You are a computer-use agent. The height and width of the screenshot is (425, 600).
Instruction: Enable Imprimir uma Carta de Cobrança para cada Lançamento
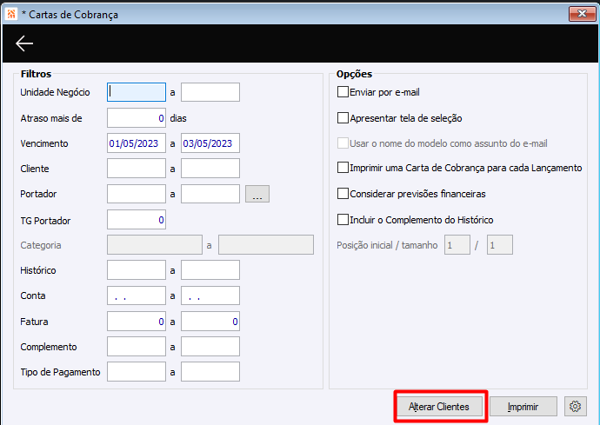click(x=343, y=168)
